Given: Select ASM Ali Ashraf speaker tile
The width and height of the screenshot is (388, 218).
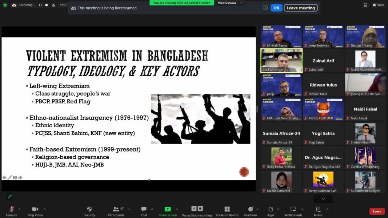Looking at the screenshot, I should tap(281, 61).
